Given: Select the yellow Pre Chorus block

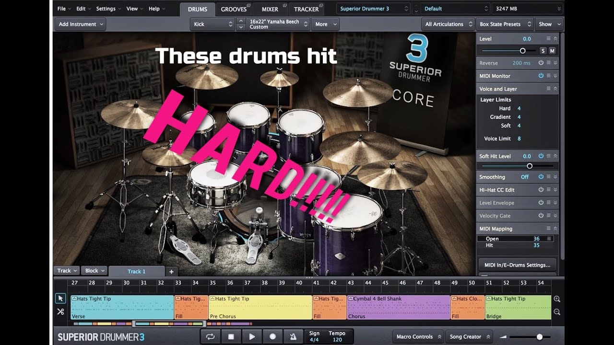Looking at the screenshot, I should click(x=260, y=307).
